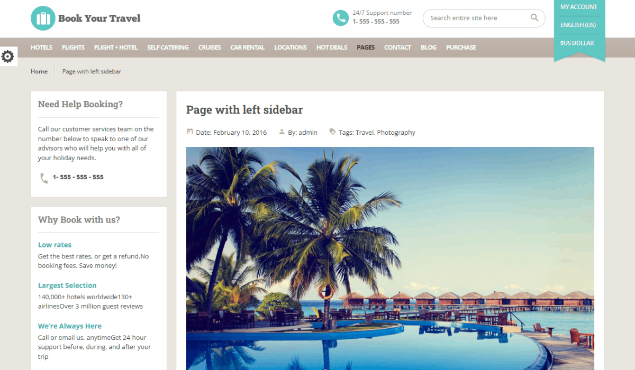Click the Photography tag link
Screen dimensions: 635x370
point(396,132)
